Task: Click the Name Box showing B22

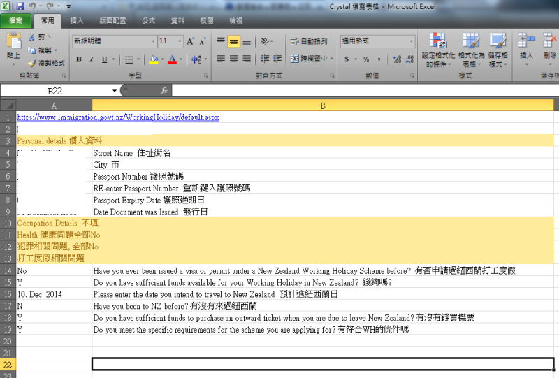Action: (55, 91)
